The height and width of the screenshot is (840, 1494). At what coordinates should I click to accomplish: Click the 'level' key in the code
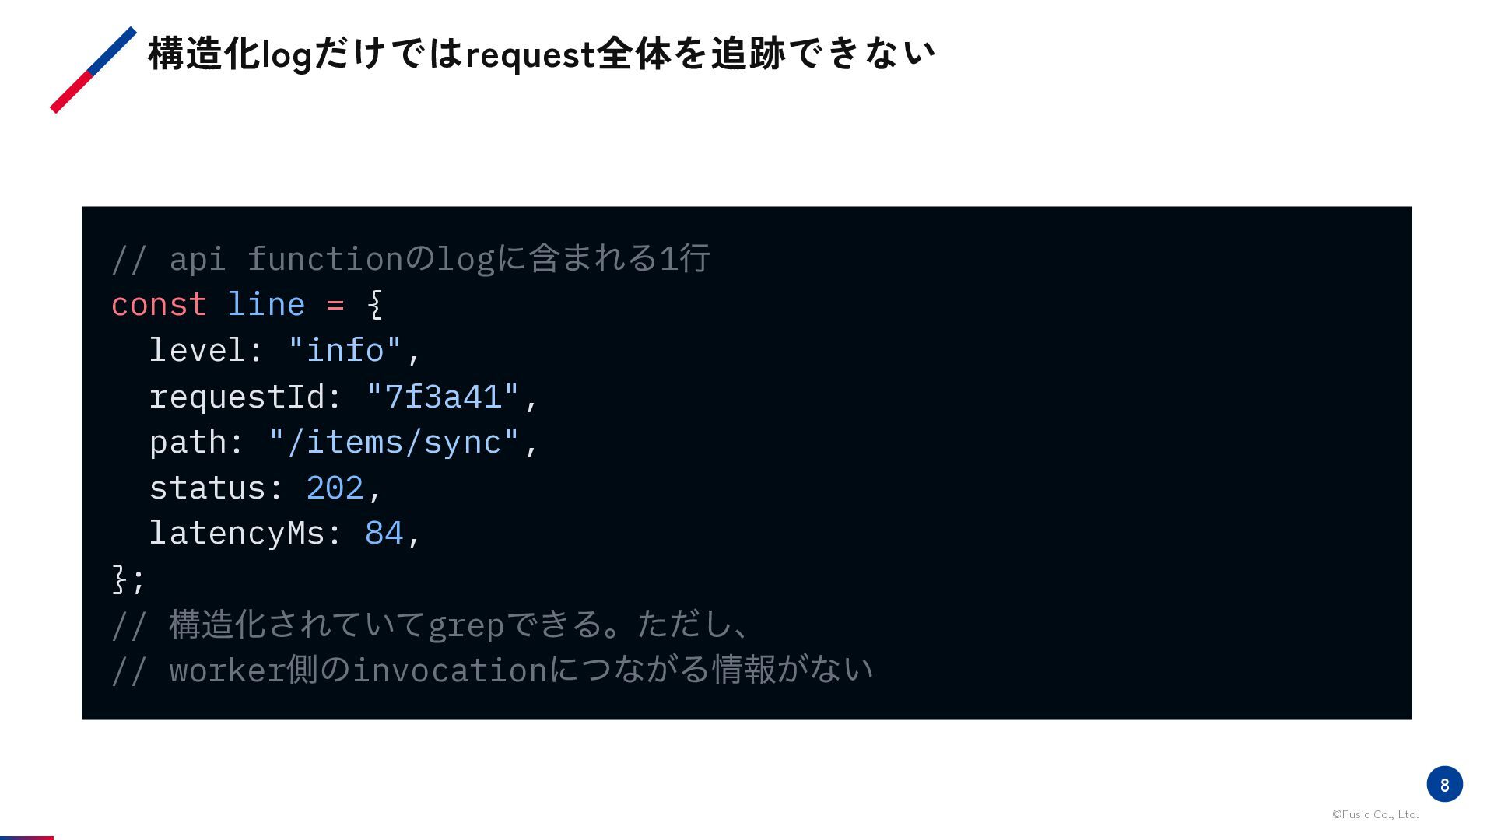click(x=198, y=350)
